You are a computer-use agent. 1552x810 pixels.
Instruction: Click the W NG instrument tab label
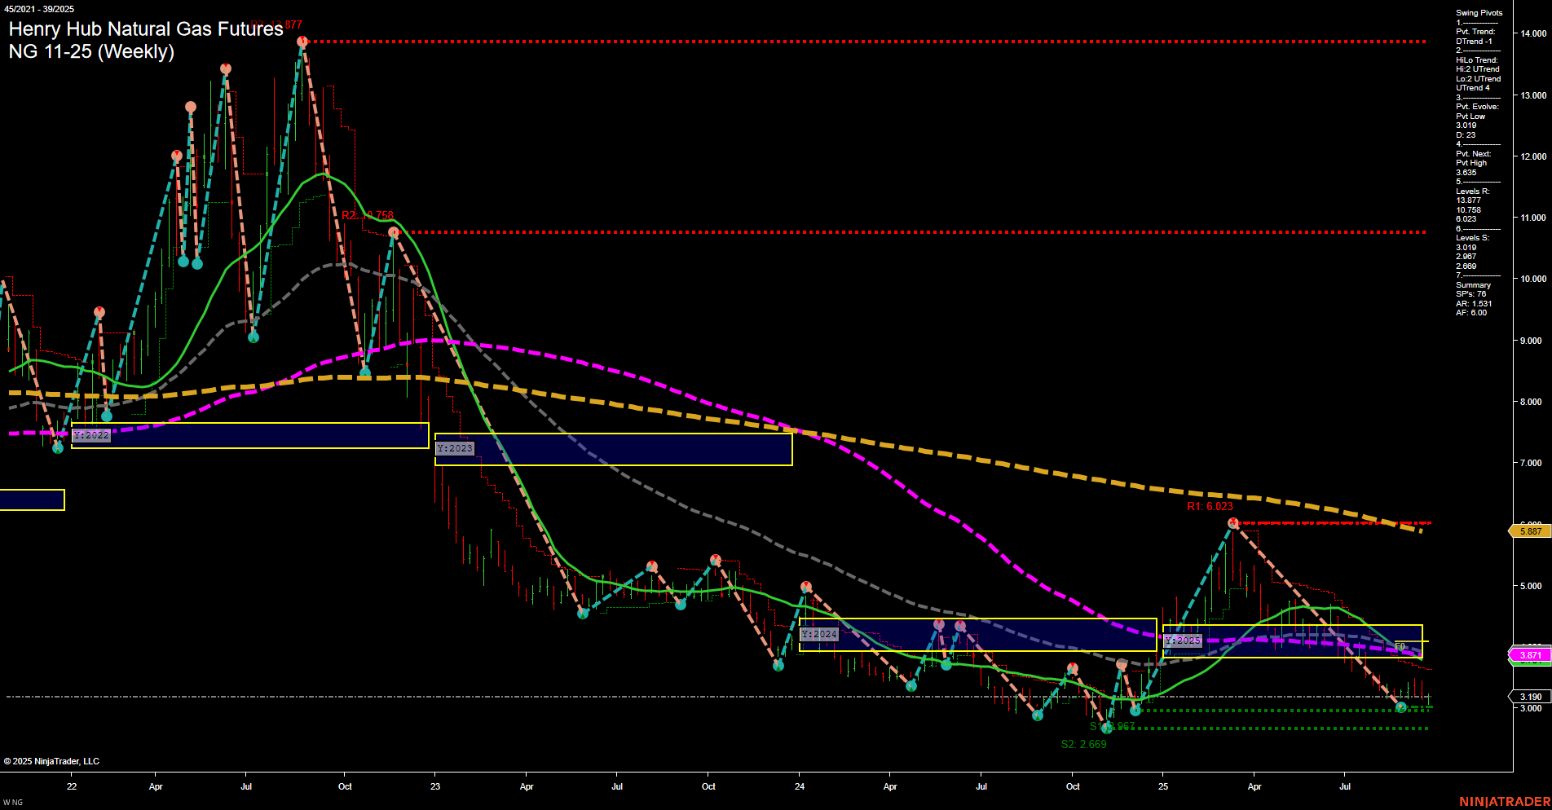click(11, 801)
